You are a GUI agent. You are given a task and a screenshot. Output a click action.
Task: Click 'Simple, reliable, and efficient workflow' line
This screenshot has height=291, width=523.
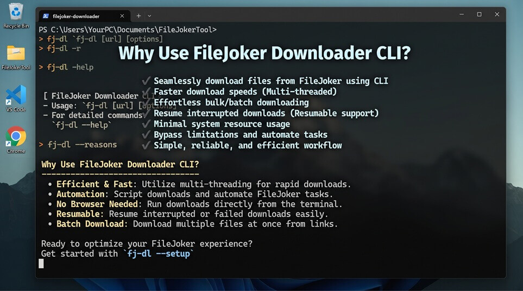pyautogui.click(x=248, y=145)
